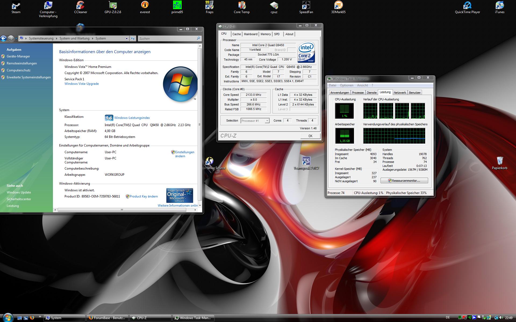516x322 pixels.
Task: Click the Ressourcenmonitor button
Action: (x=404, y=181)
